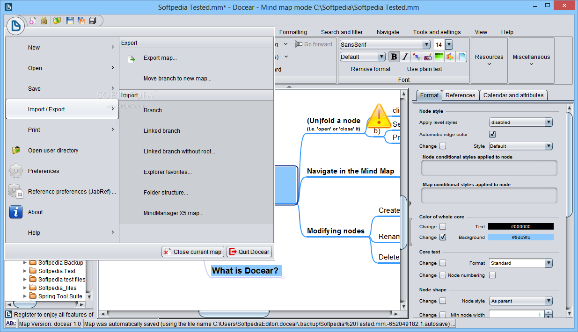The image size is (578, 332).
Task: Open the Navigate ribbon tab
Action: [x=388, y=32]
